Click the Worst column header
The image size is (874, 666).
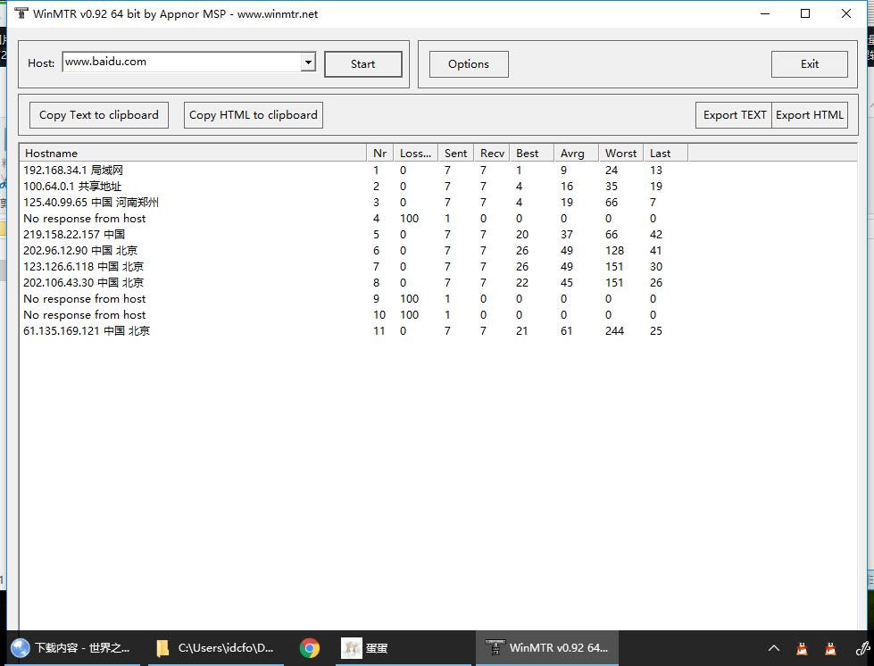click(620, 154)
